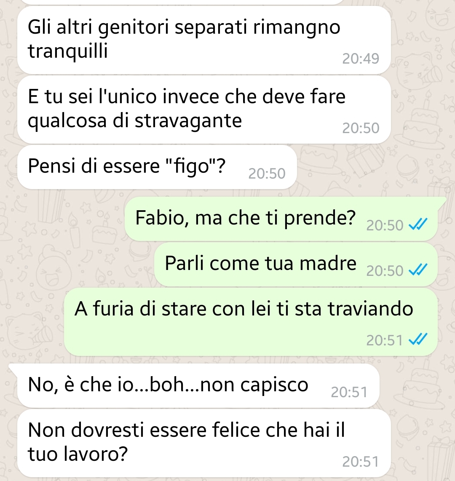Tap the 'Pensi di essere "figo"?' bubble
This screenshot has height=481, width=455.
[x=157, y=167]
